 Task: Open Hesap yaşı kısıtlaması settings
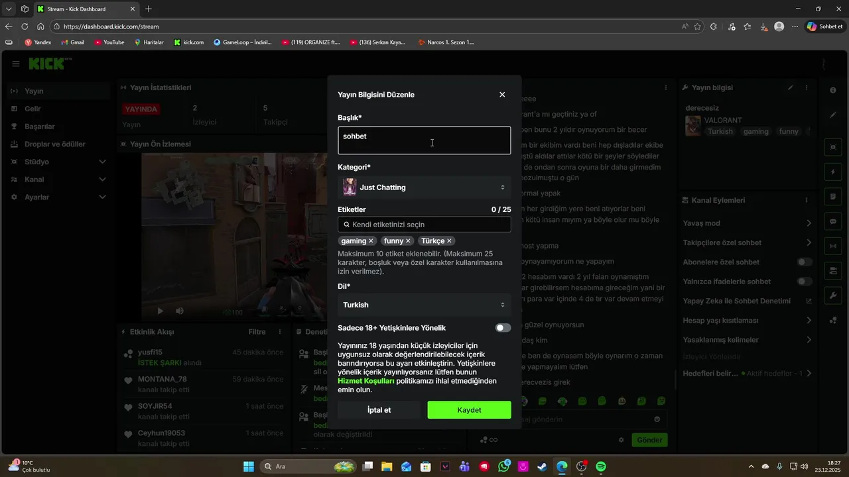coord(747,321)
